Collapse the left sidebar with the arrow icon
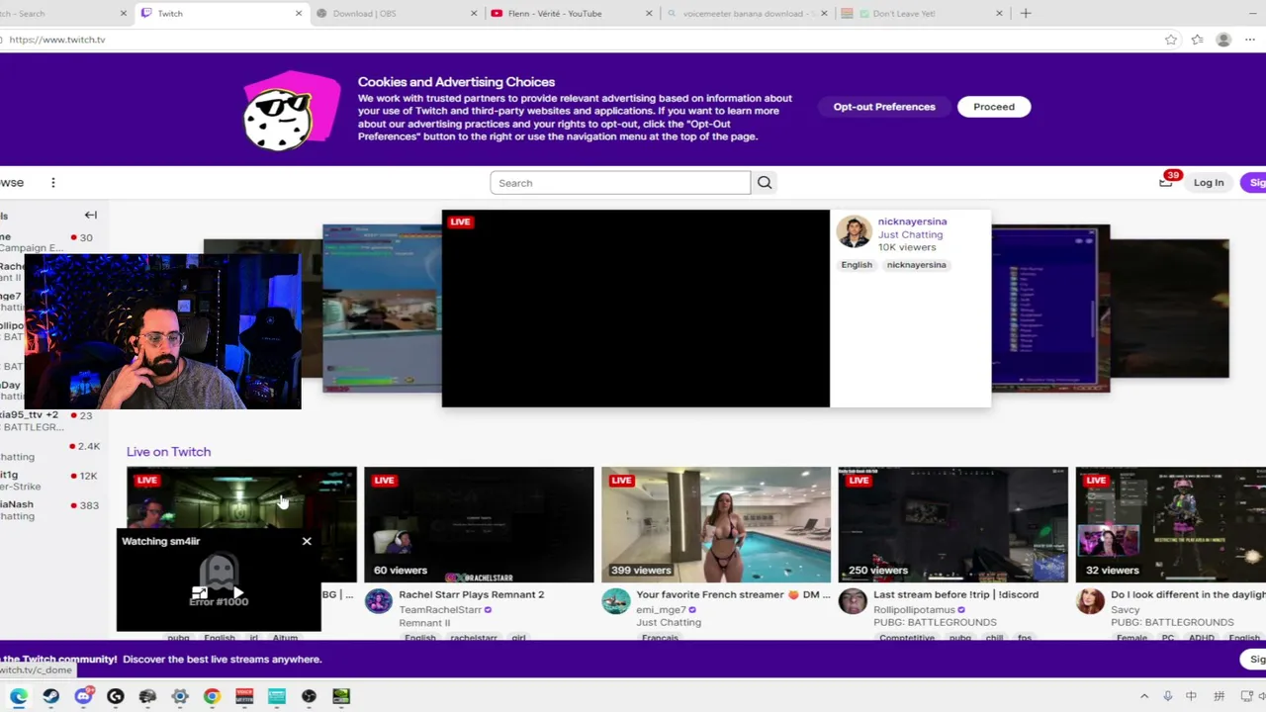This screenshot has height=712, width=1266. point(90,215)
